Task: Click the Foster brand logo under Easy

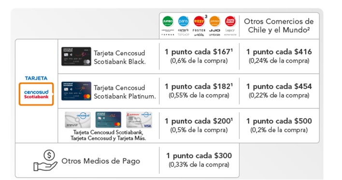Action: [x=199, y=30]
